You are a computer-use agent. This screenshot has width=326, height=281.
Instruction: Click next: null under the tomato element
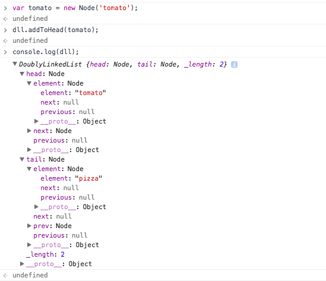(x=59, y=102)
